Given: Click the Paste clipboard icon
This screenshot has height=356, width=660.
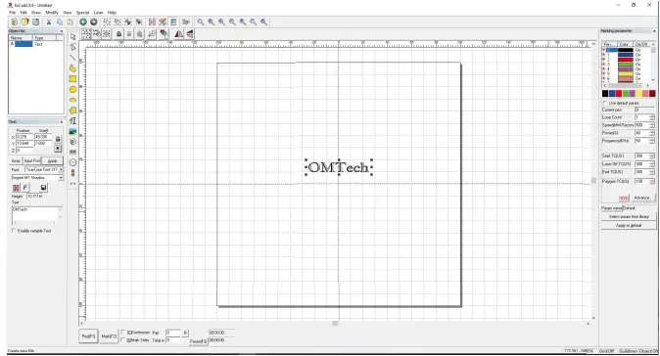Looking at the screenshot, I should 70,22.
